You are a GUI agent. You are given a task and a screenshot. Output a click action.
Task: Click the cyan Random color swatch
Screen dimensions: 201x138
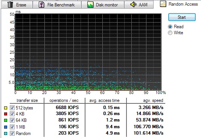[6, 133]
